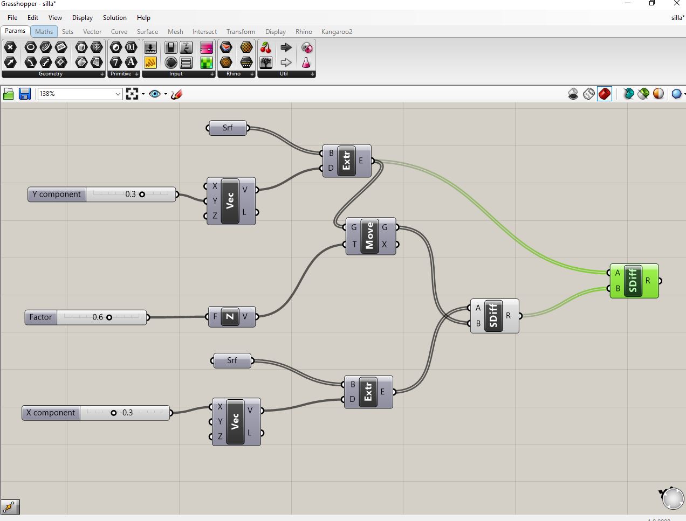Select the Button icon in Input panel
Viewport: 686px width, 521px height.
click(x=171, y=62)
